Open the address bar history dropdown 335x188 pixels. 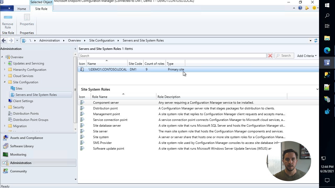[310, 40]
